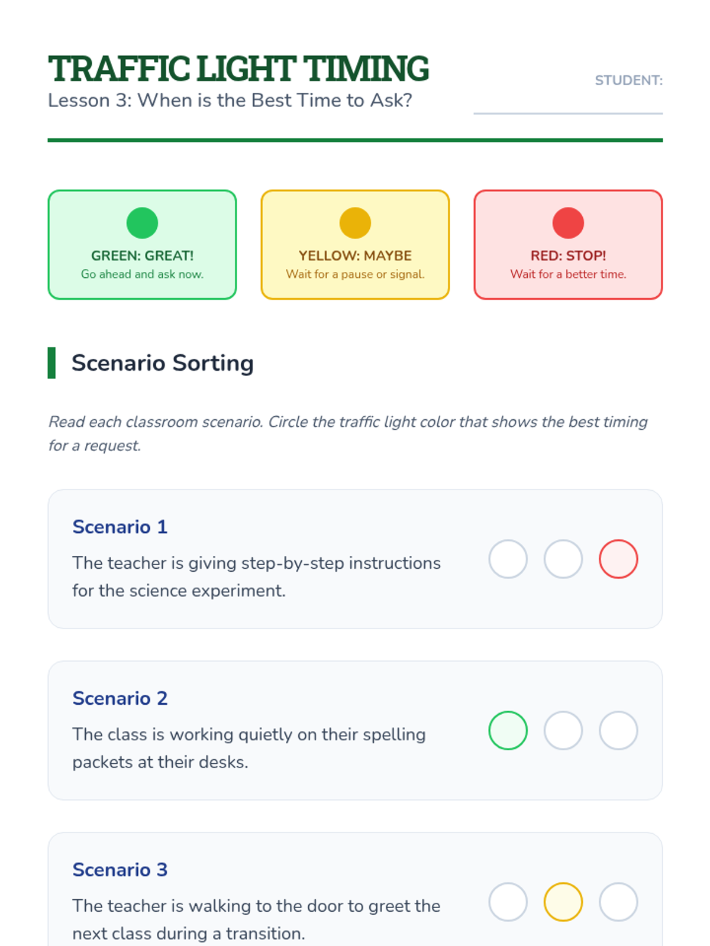Pick the green option for Scenario 3
710x946 pixels.
pyautogui.click(x=508, y=902)
